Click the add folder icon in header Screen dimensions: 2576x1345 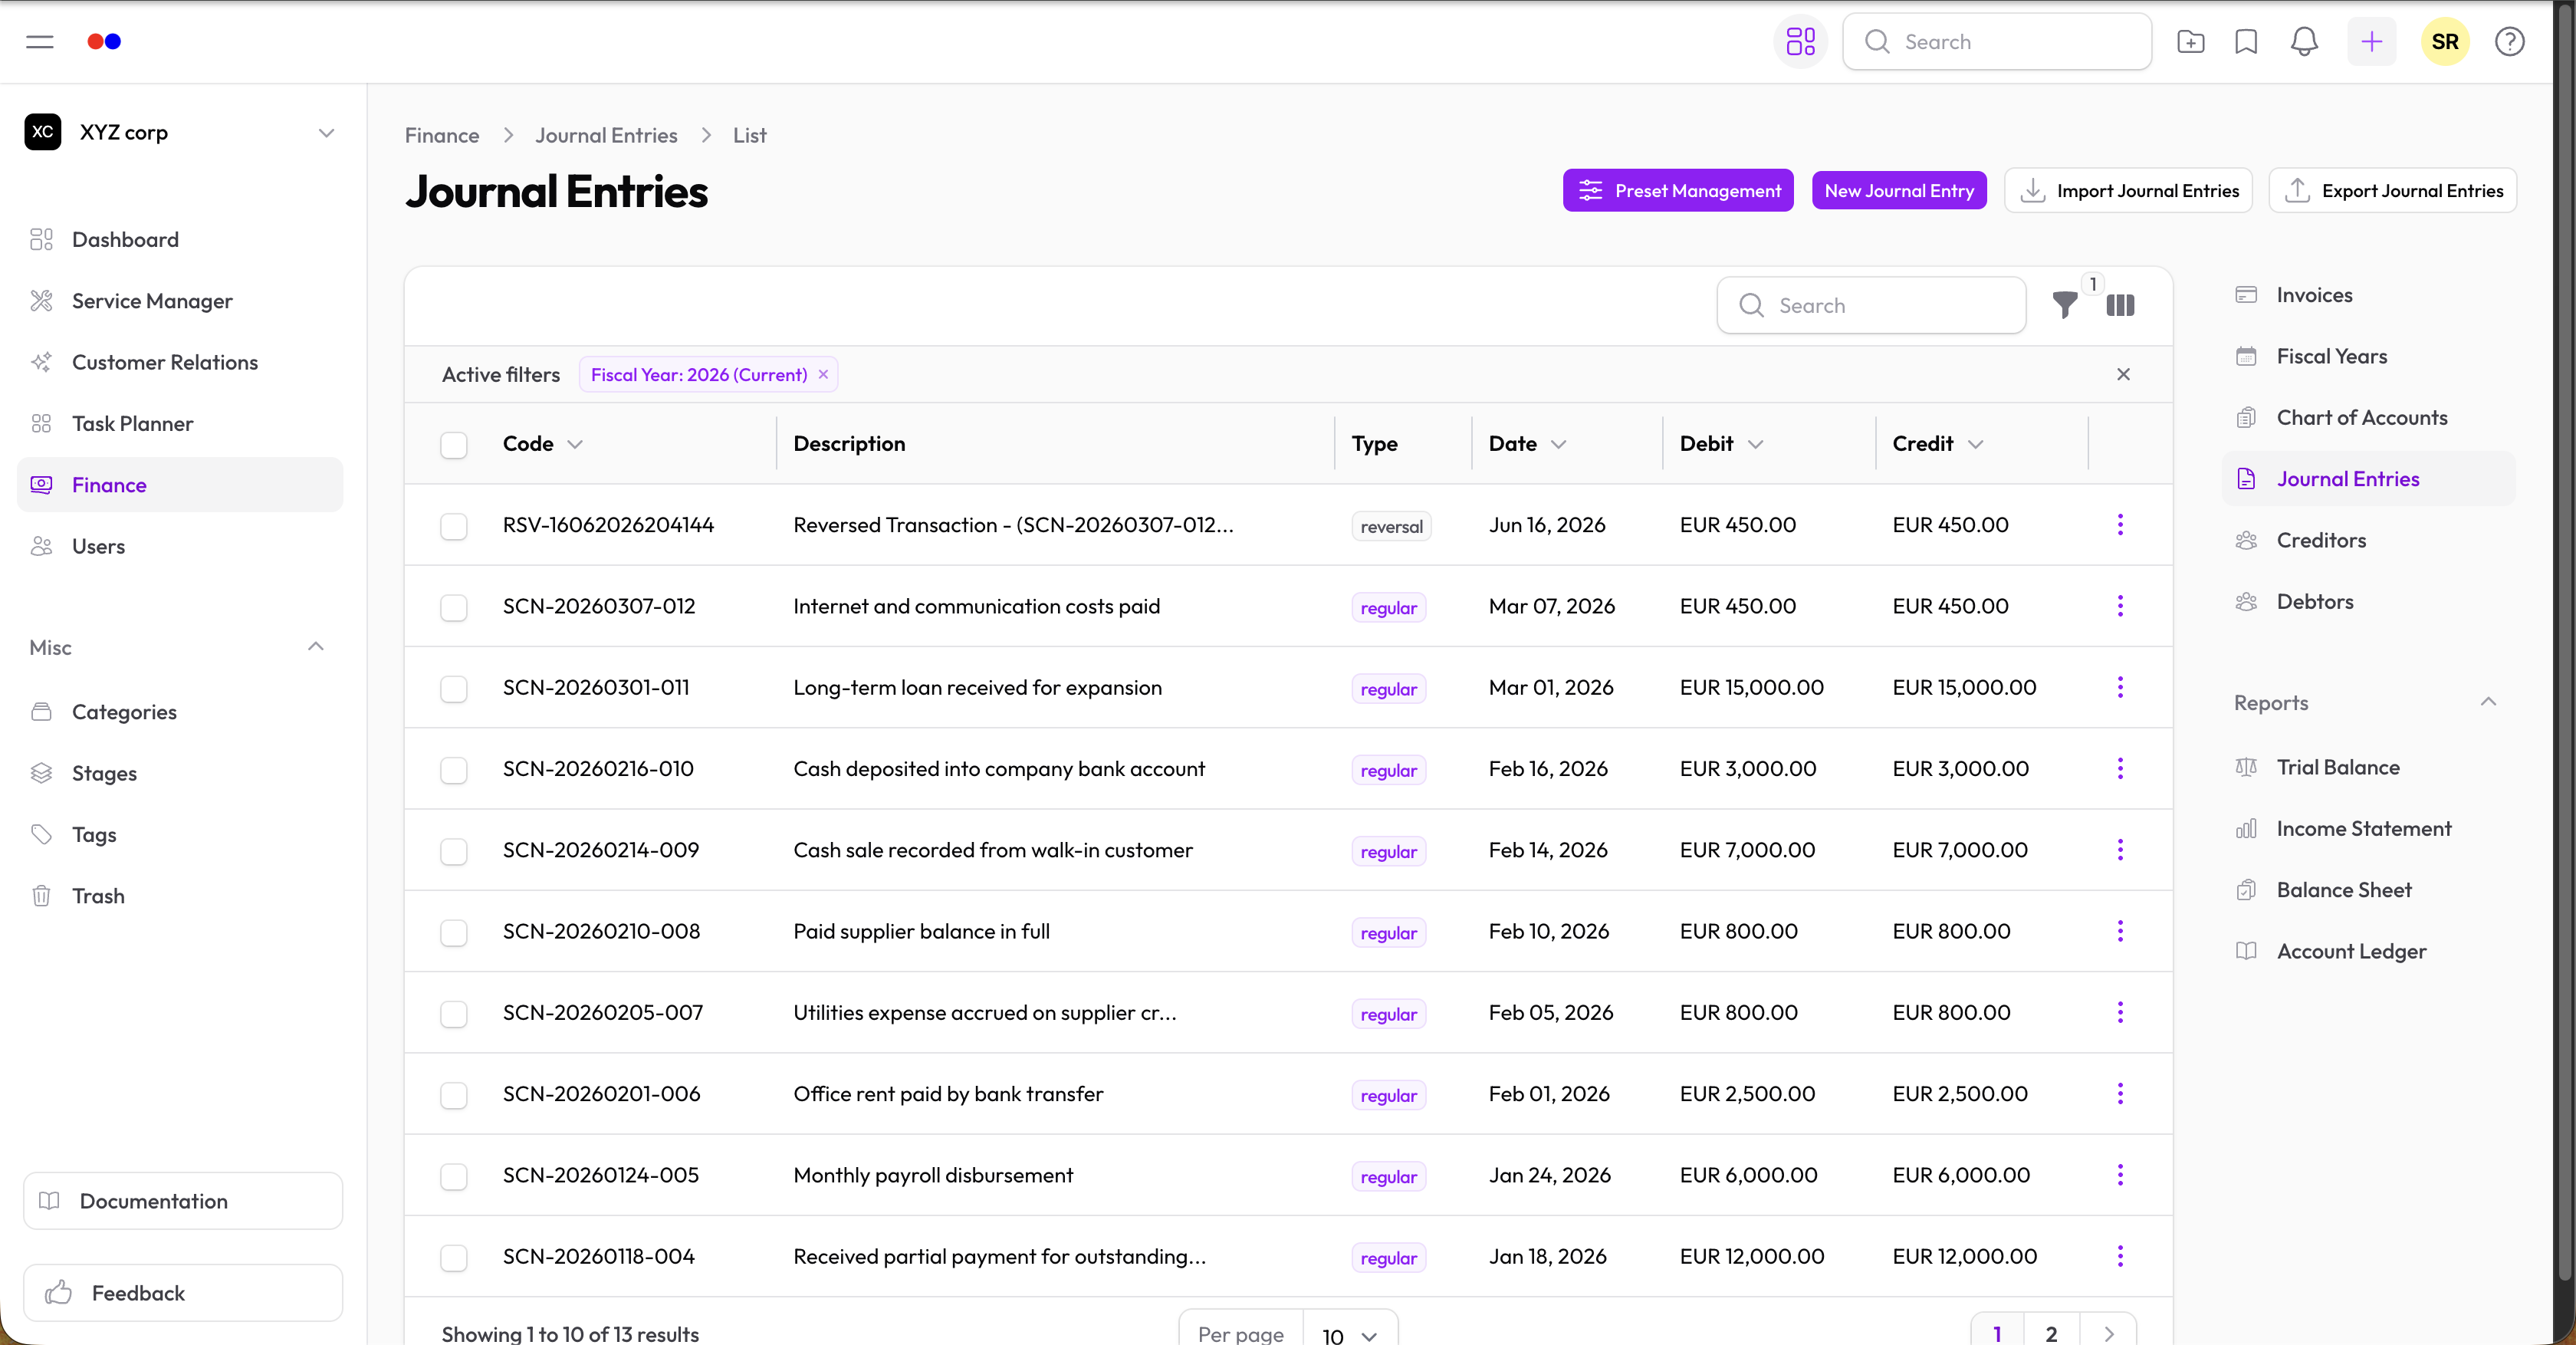[x=2190, y=42]
